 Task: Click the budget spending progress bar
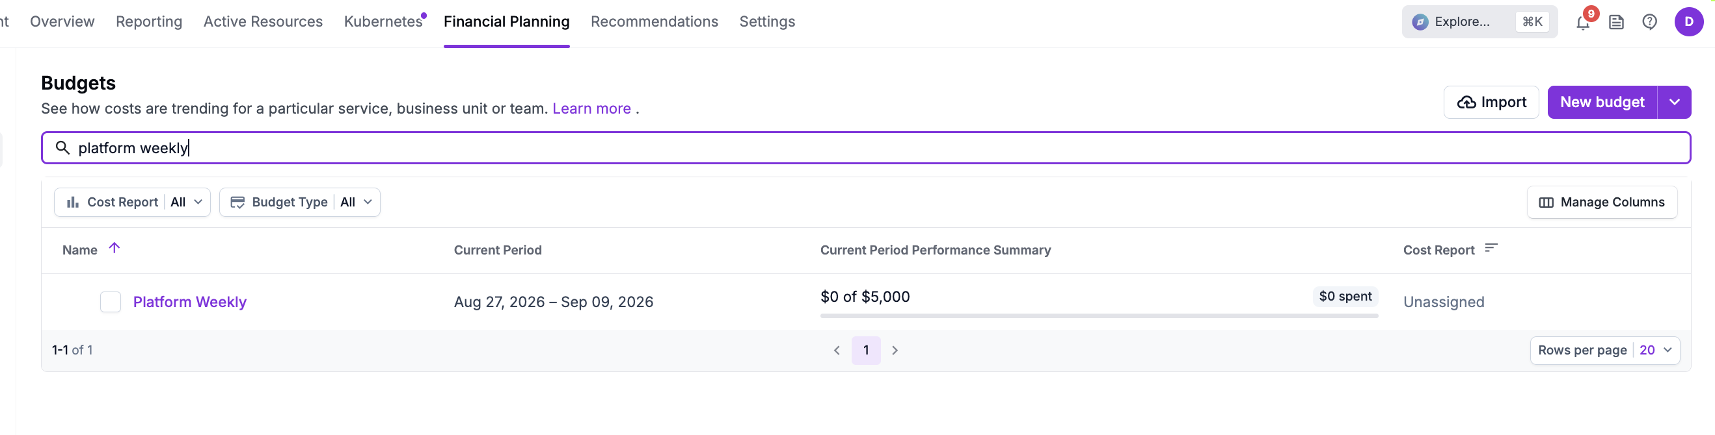1098,316
